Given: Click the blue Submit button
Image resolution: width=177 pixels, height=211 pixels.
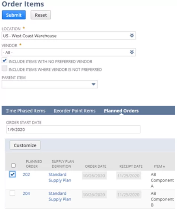Looking at the screenshot, I should [x=14, y=15].
